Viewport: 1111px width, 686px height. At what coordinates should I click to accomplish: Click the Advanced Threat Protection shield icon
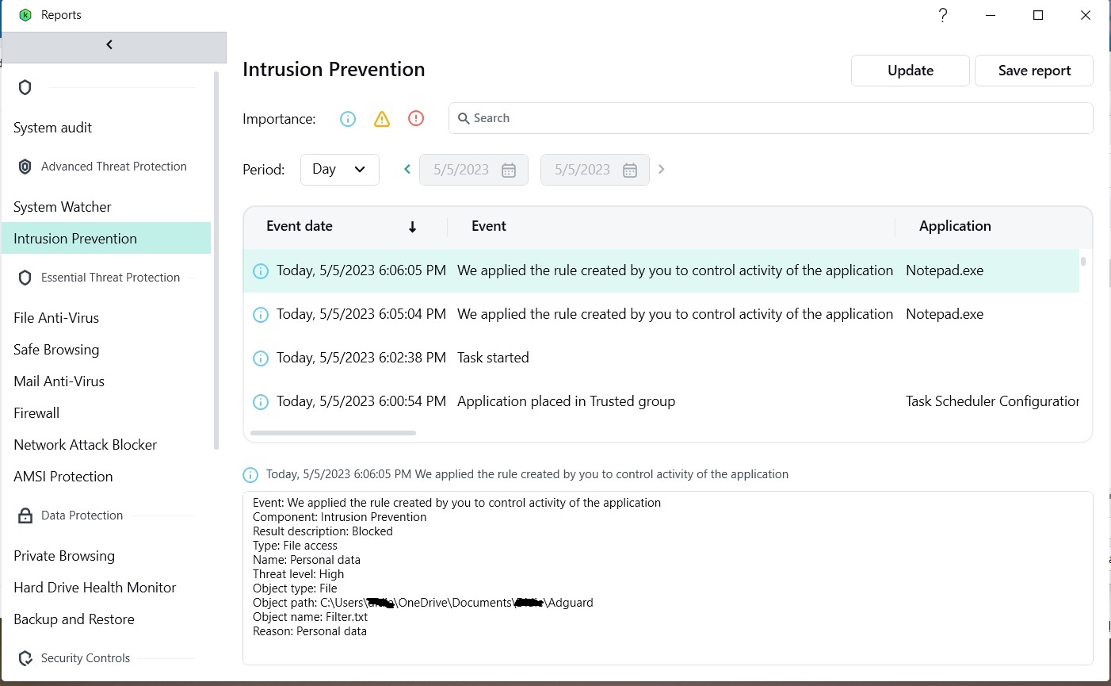(x=25, y=167)
